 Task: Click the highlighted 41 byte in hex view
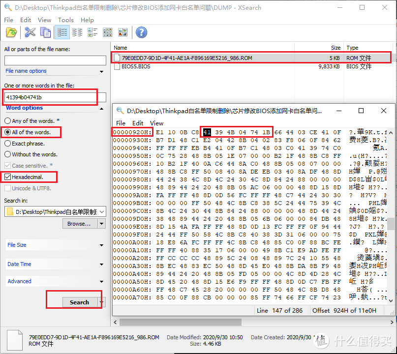[x=207, y=132]
